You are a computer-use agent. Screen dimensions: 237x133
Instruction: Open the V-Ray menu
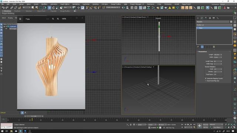(159, 4)
